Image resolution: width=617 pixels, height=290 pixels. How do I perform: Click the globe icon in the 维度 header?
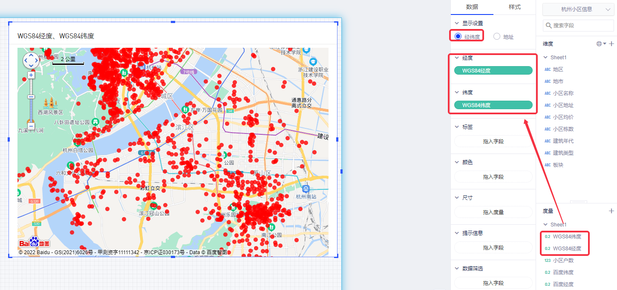(x=599, y=43)
